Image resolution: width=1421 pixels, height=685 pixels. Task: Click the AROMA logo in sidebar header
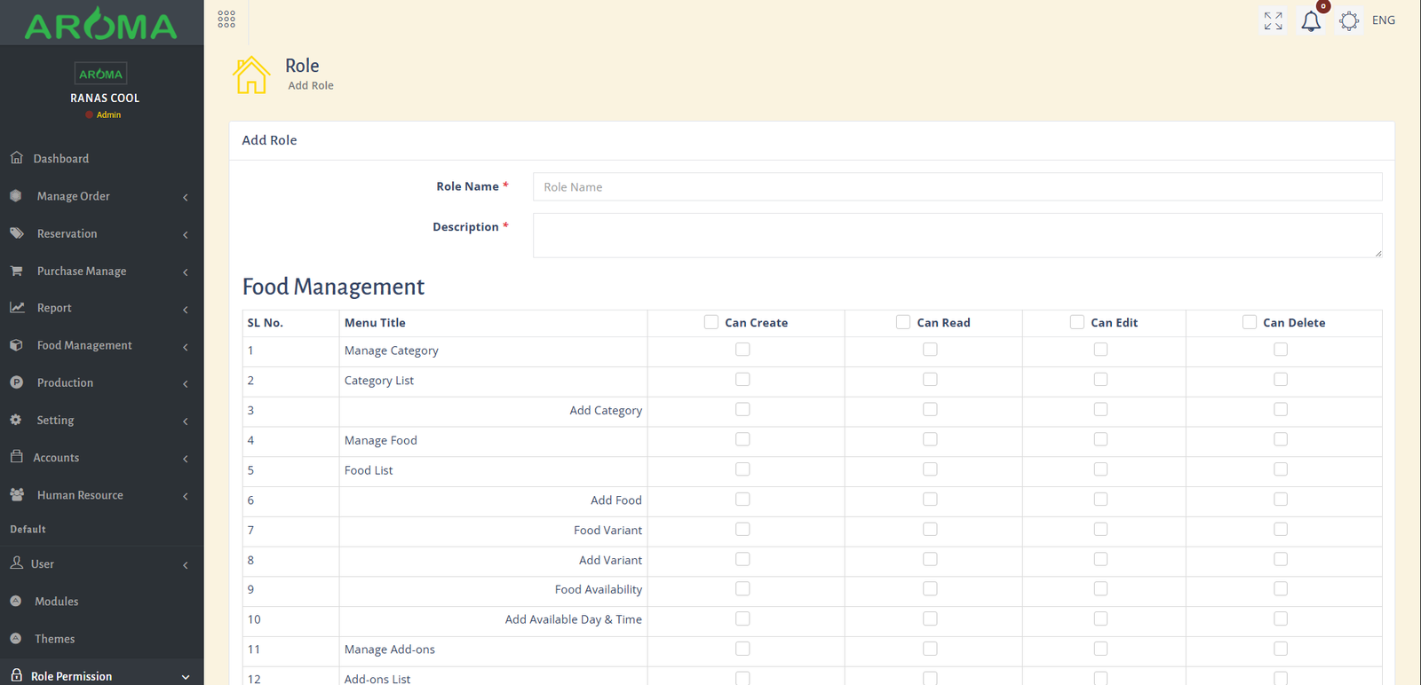[x=101, y=25]
